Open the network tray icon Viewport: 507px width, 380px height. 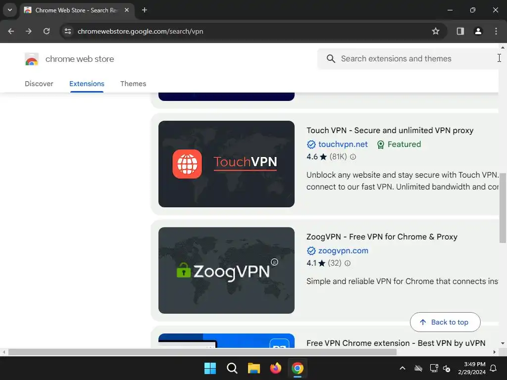(434, 368)
